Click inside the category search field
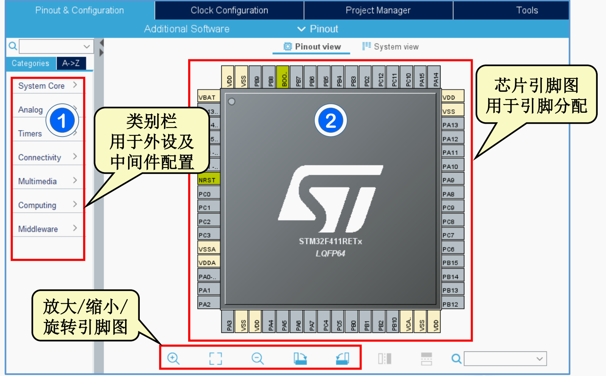This screenshot has height=376, width=606. pyautogui.click(x=51, y=47)
